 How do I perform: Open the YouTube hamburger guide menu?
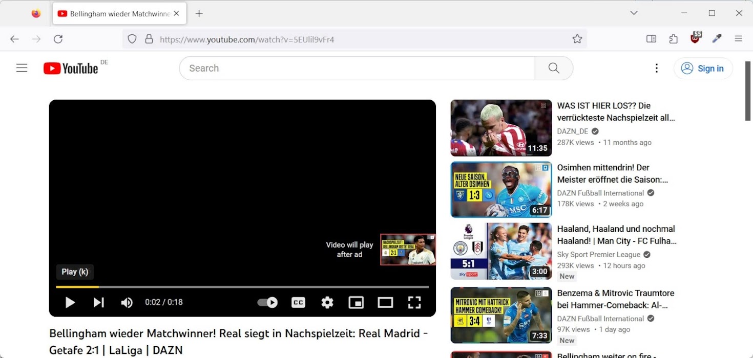coord(22,68)
